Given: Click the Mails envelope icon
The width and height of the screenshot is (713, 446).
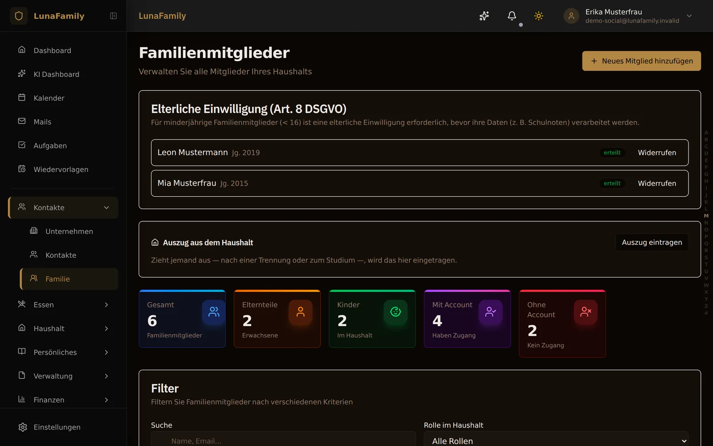Looking at the screenshot, I should click(x=22, y=121).
